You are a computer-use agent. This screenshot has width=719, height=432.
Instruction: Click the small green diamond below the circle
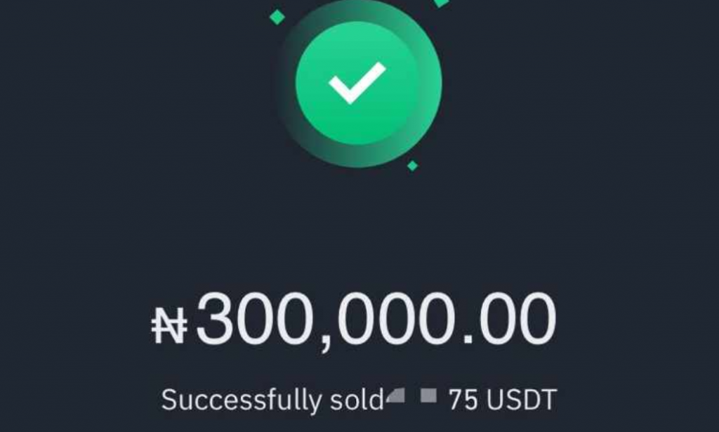[412, 166]
